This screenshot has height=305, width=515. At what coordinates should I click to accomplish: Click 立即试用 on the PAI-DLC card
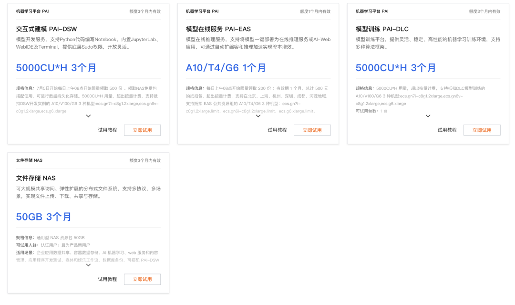(x=482, y=130)
